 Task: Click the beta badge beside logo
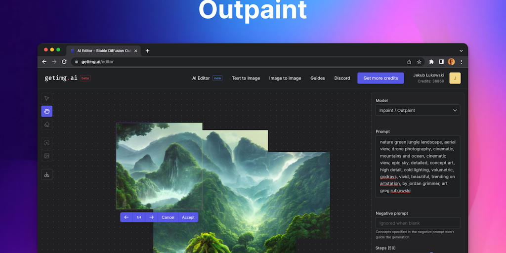[85, 78]
